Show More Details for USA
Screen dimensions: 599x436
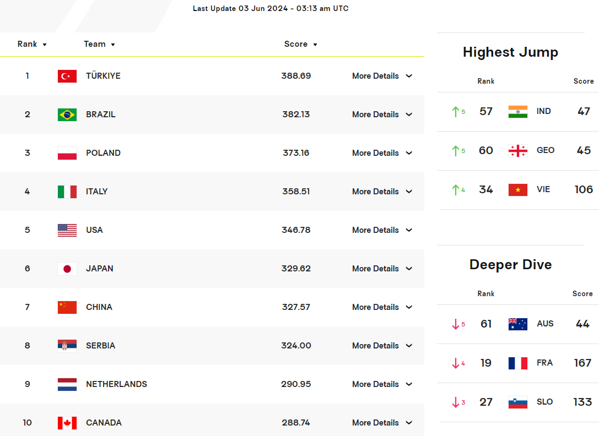coord(382,230)
